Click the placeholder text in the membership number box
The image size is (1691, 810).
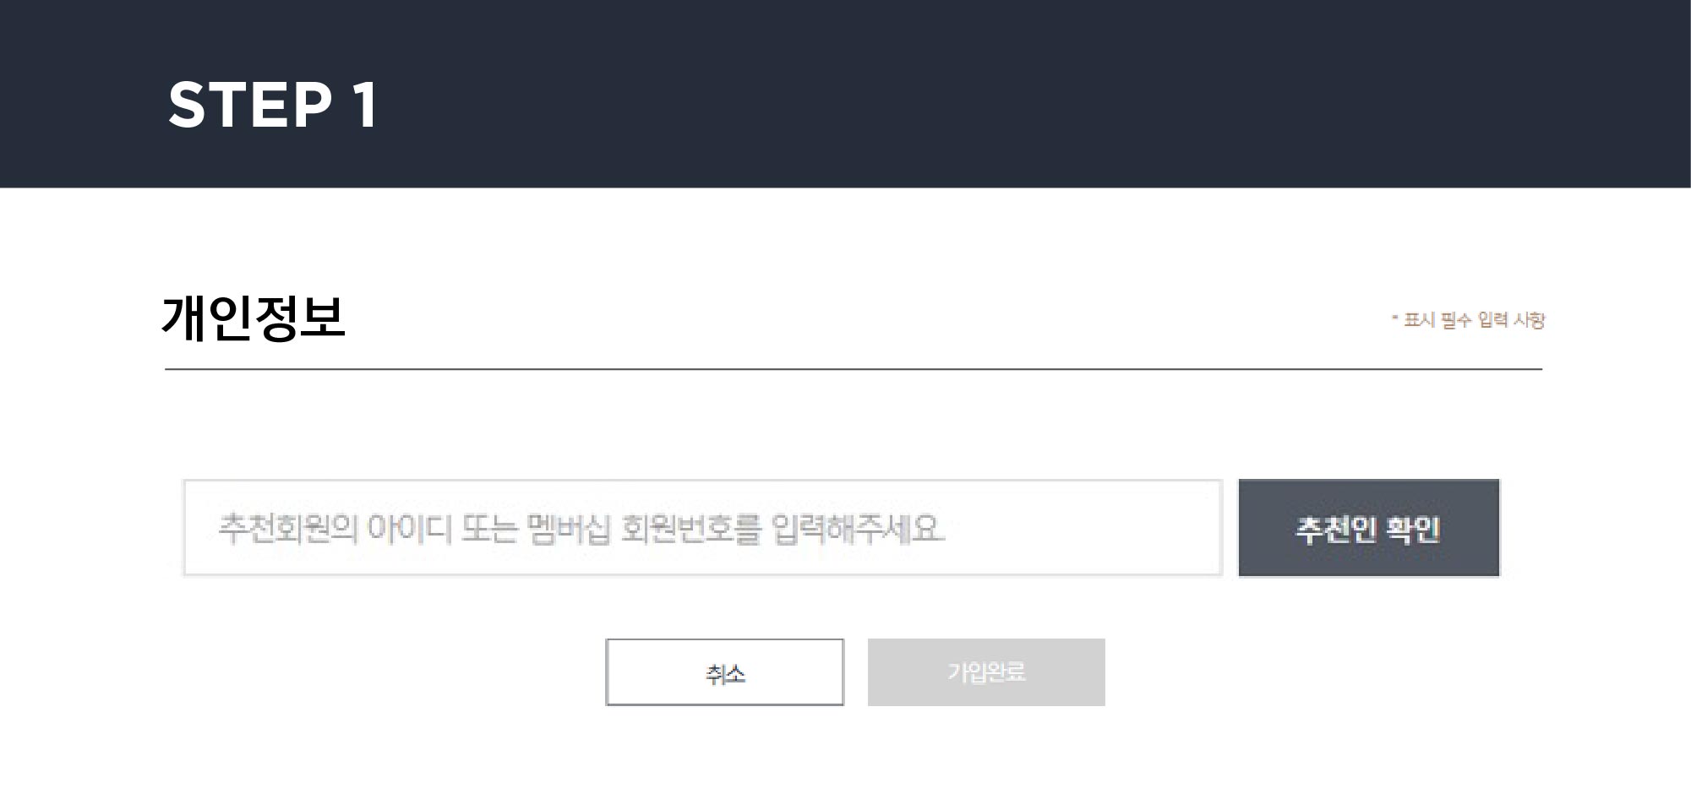pos(581,529)
